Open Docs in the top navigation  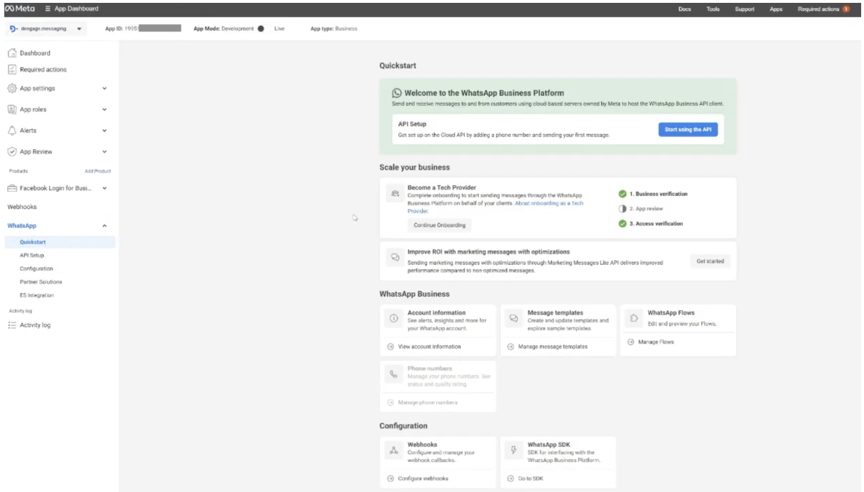pyautogui.click(x=684, y=9)
